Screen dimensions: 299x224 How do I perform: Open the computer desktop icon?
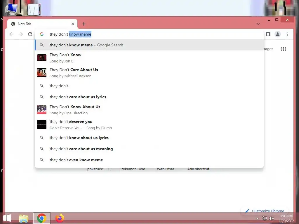(11, 9)
